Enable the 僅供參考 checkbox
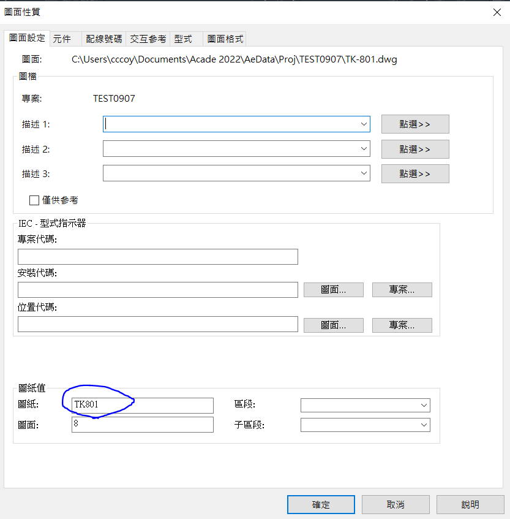 pos(34,200)
